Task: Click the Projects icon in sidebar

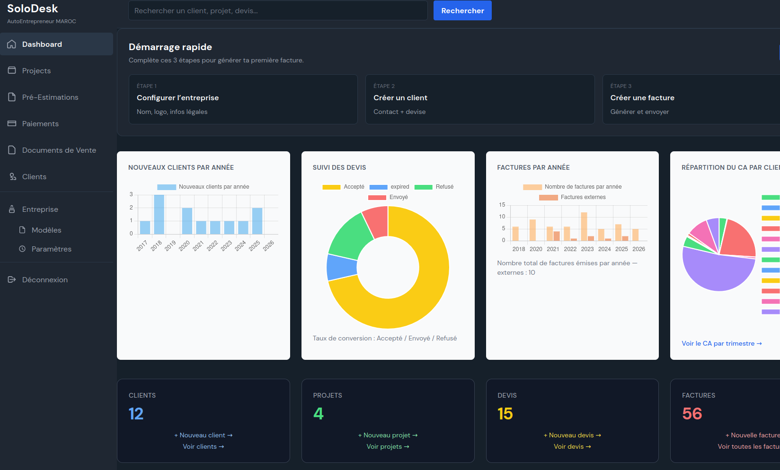Action: pos(12,70)
